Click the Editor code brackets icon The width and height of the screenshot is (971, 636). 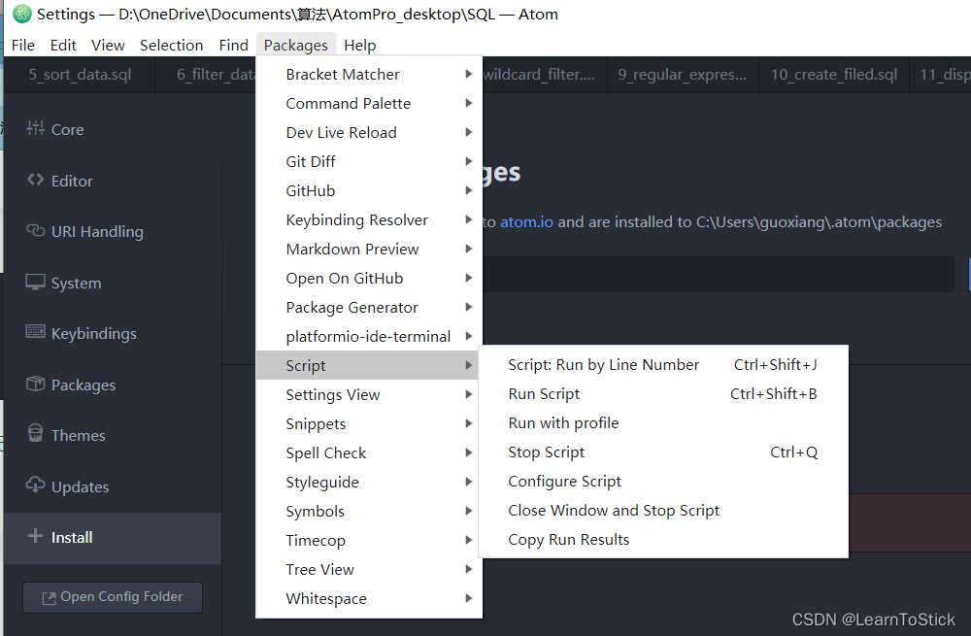(35, 180)
